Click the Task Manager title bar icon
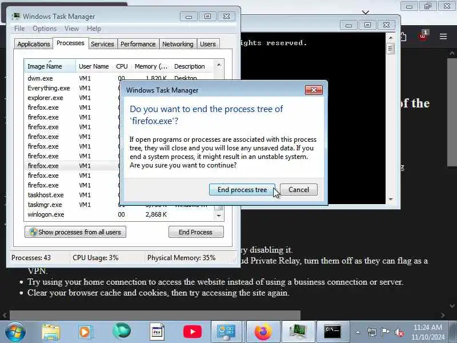This screenshot has height=343, width=457. pyautogui.click(x=16, y=16)
